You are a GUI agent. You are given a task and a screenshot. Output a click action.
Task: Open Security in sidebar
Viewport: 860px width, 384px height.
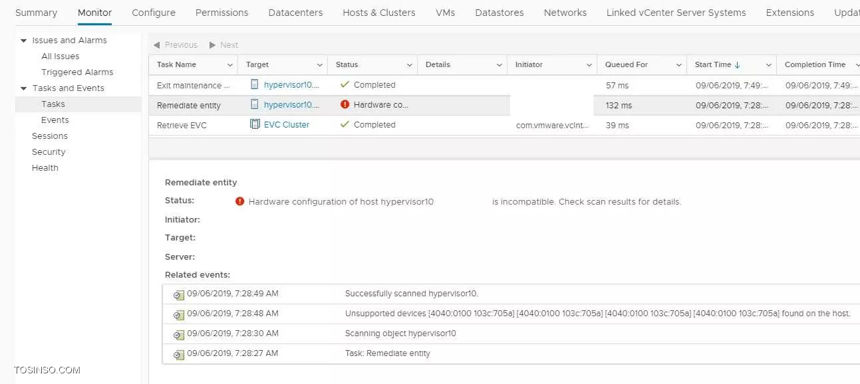point(49,152)
